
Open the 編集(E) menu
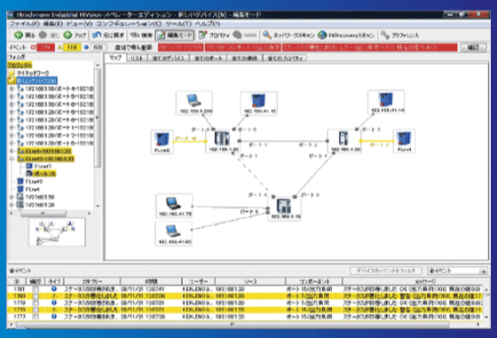(53, 24)
